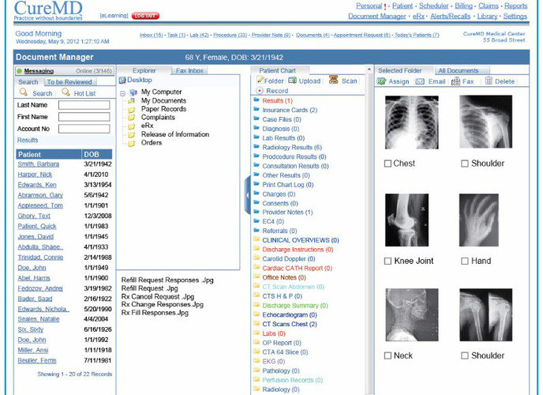Click the Hot List magnifier icon
This screenshot has height=395, width=543.
66,92
